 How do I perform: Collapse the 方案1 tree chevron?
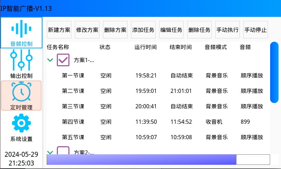coord(50,60)
